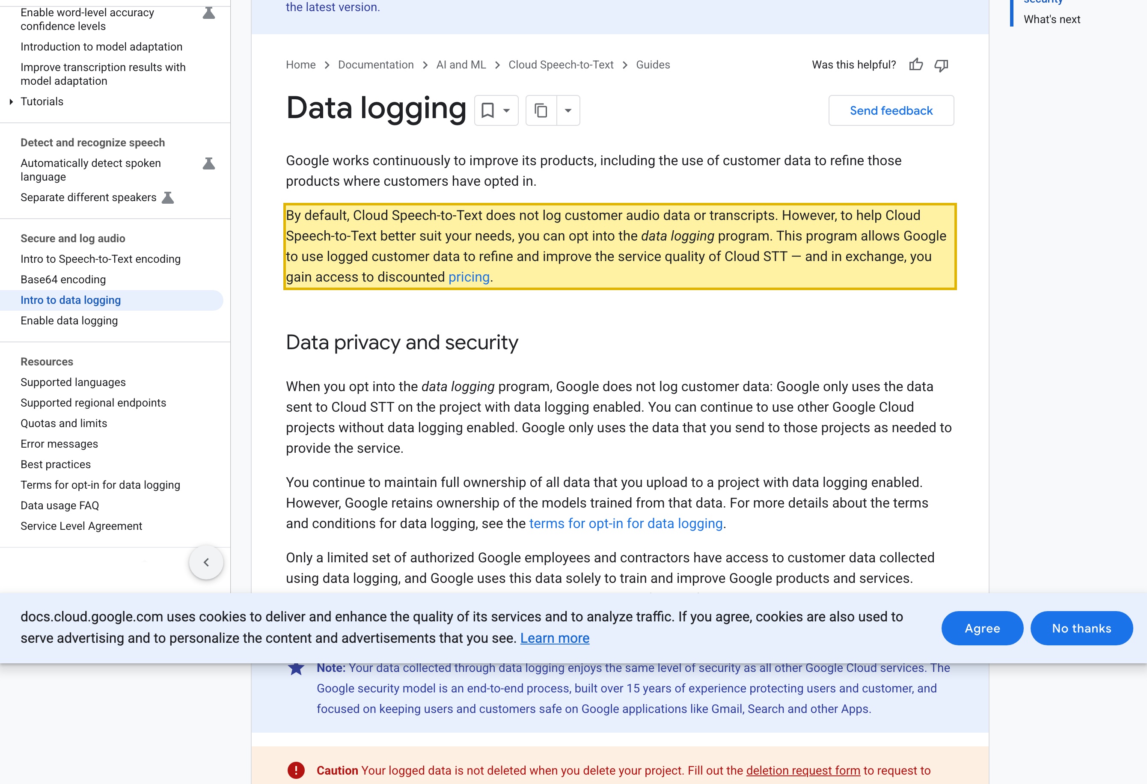Viewport: 1147px width, 784px height.
Task: Open Data usage FAQ sidebar link
Action: click(60, 506)
